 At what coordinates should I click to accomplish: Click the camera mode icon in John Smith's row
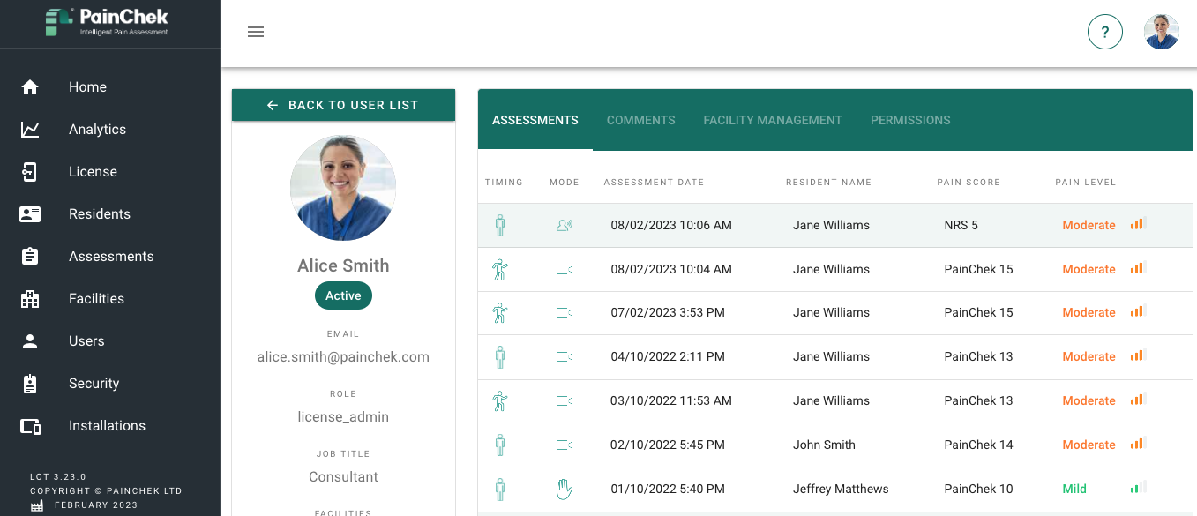click(564, 445)
